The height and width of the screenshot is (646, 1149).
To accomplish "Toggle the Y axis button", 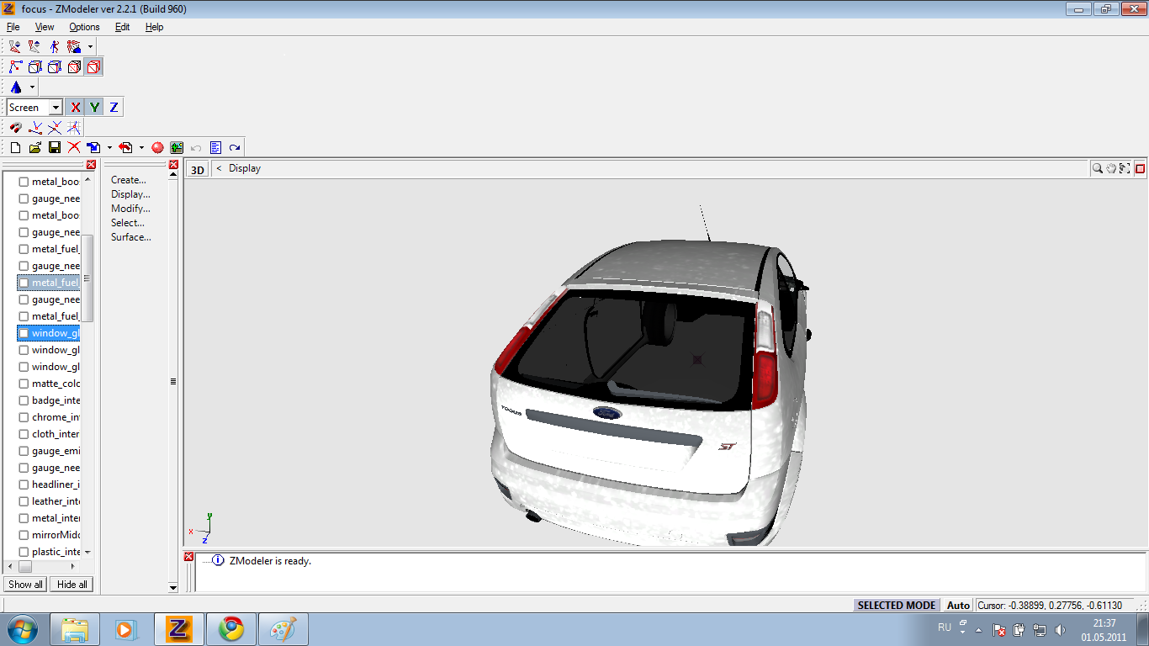I will coord(94,107).
